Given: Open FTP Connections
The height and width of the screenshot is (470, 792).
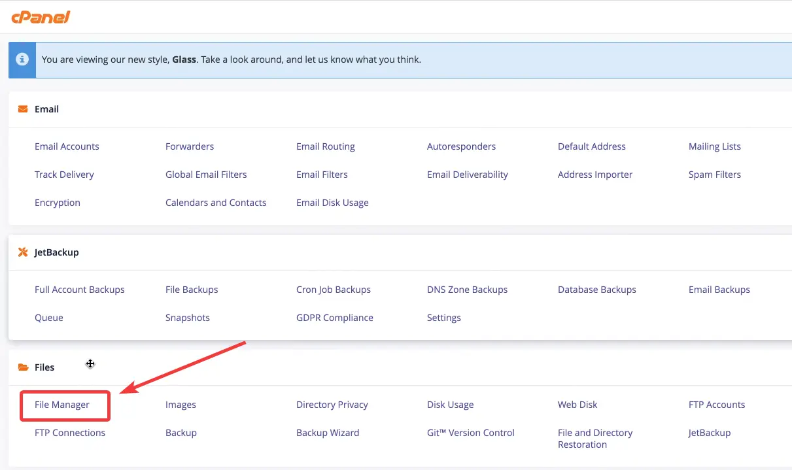Looking at the screenshot, I should coord(70,433).
